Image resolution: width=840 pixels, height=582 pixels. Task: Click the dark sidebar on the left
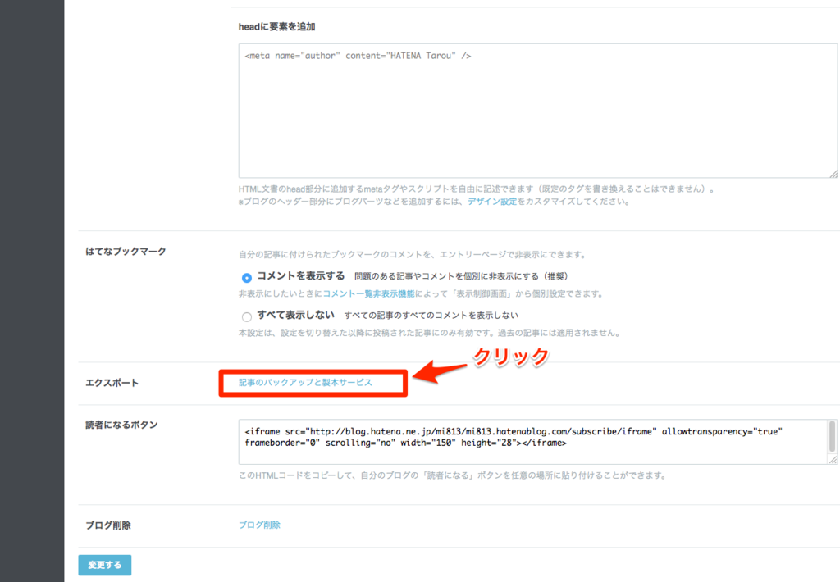(x=31, y=291)
